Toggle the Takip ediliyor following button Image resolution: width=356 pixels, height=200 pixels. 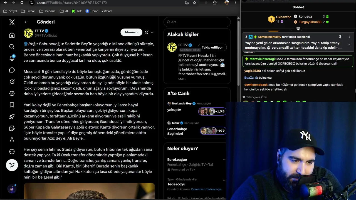click(x=212, y=47)
